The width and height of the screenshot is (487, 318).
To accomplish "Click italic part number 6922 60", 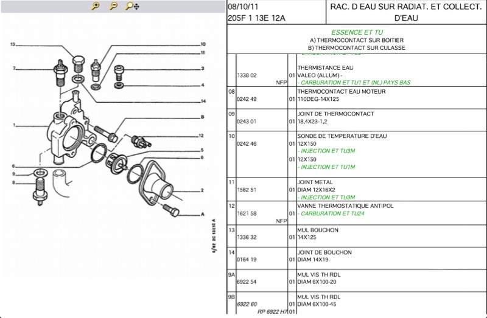I will [x=247, y=304].
